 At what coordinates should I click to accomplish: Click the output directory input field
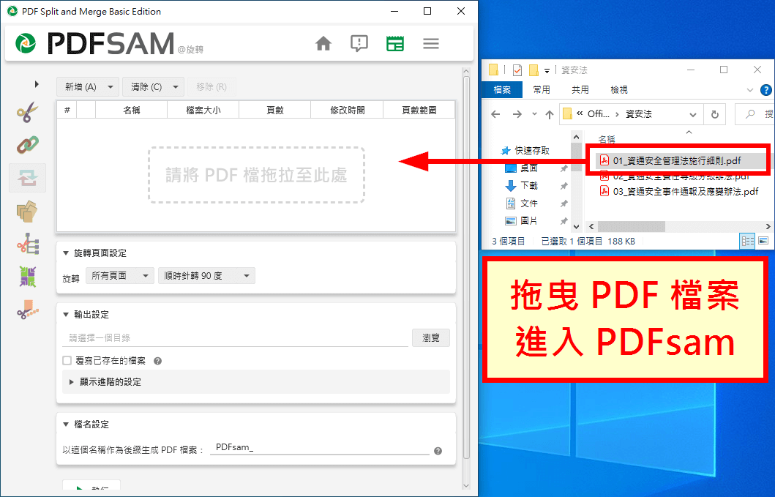coord(235,337)
